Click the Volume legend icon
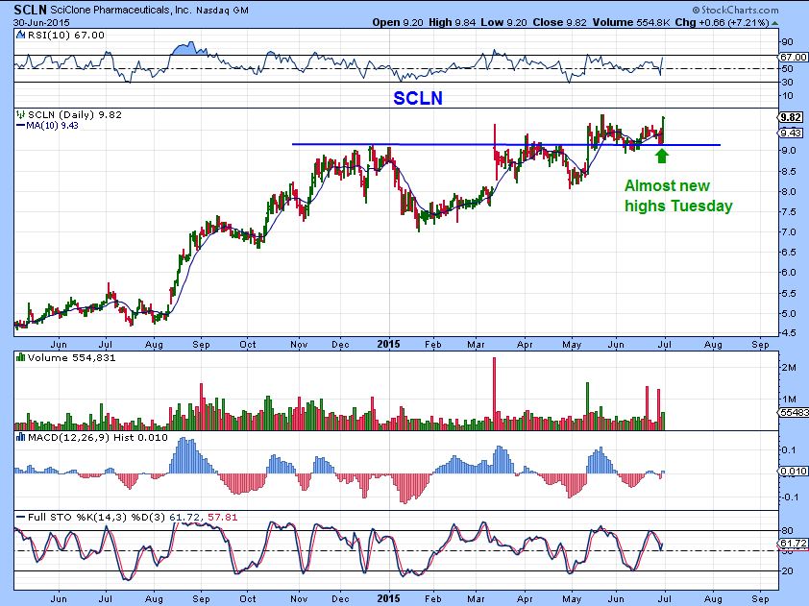The image size is (809, 606). (x=19, y=357)
